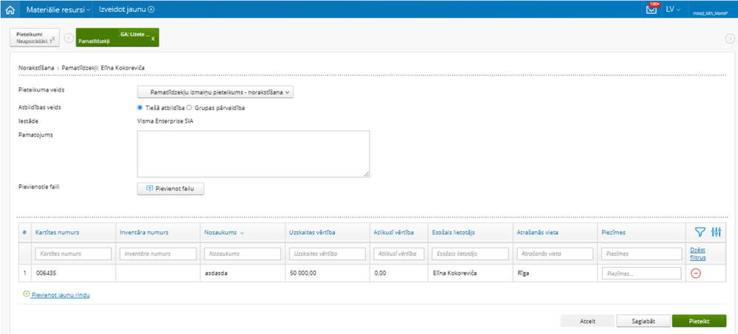Go to the home page icon
738x334 pixels.
(10, 10)
